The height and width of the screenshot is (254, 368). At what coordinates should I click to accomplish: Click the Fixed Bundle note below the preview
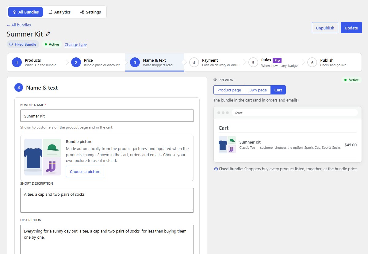286,169
